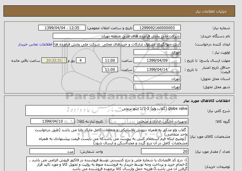Click the buyer notes text area
242x171 pixels.
click(107, 164)
